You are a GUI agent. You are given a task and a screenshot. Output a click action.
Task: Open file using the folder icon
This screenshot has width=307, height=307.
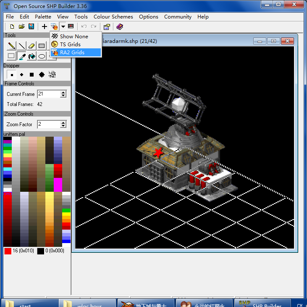pos(21,26)
